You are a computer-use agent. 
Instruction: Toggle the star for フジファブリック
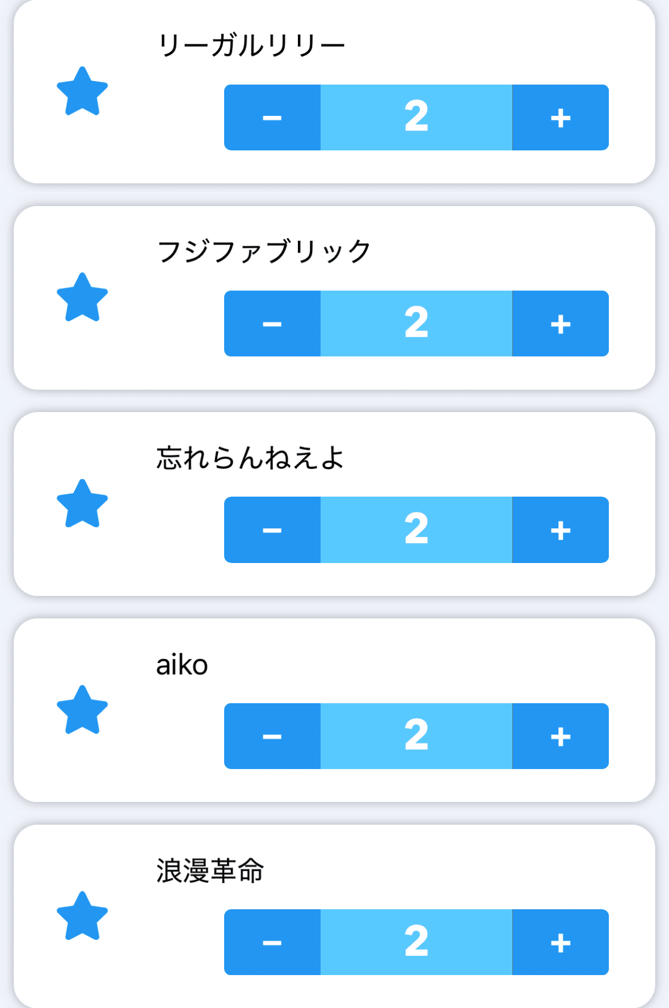pyautogui.click(x=82, y=298)
